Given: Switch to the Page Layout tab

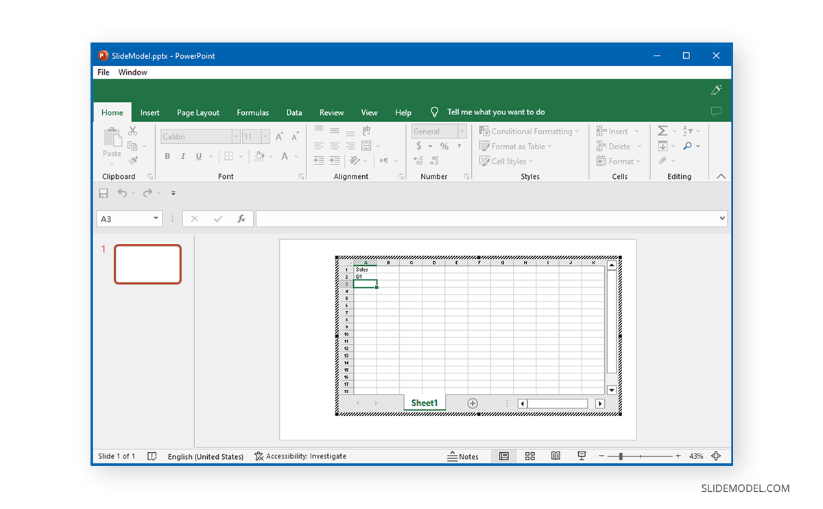Looking at the screenshot, I should [198, 112].
